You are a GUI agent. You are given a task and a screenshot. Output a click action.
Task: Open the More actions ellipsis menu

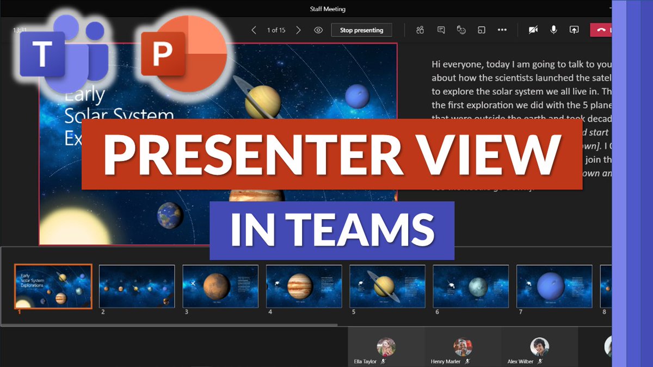502,30
